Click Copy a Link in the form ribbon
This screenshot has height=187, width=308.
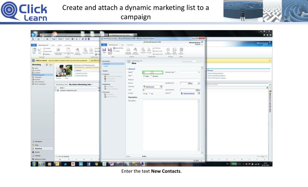click(157, 51)
